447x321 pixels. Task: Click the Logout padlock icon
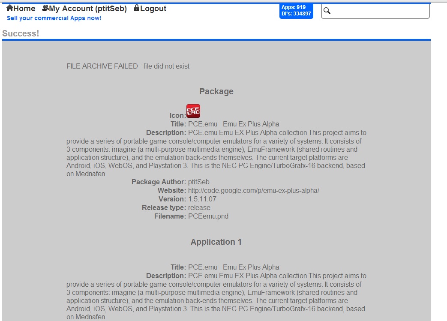pyautogui.click(x=137, y=8)
